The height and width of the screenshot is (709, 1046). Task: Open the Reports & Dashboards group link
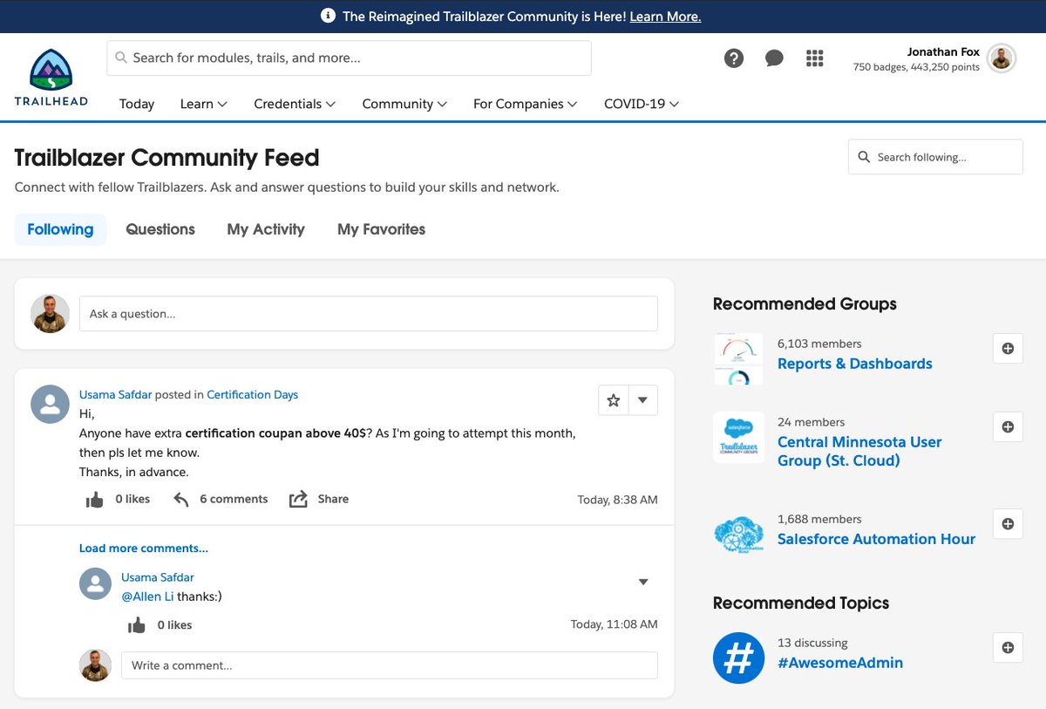tap(855, 364)
